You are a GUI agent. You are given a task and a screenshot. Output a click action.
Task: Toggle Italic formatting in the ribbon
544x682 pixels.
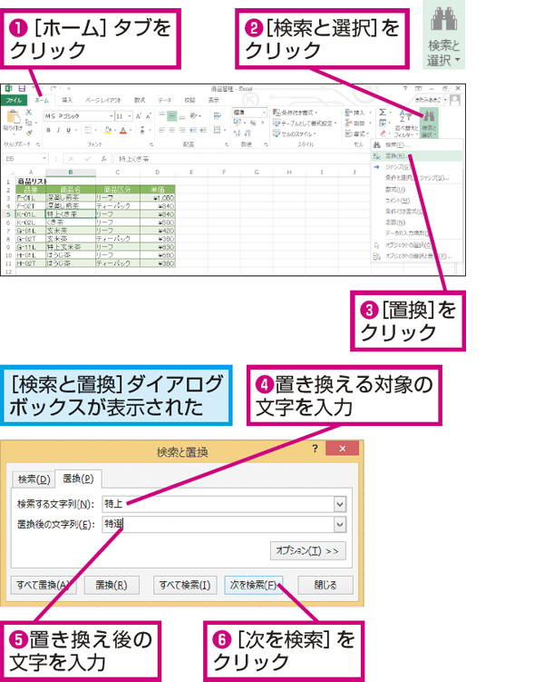click(x=57, y=130)
